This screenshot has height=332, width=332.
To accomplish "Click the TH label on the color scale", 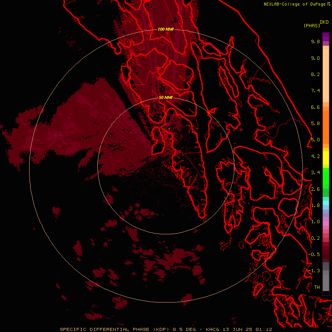I will pos(317,287).
